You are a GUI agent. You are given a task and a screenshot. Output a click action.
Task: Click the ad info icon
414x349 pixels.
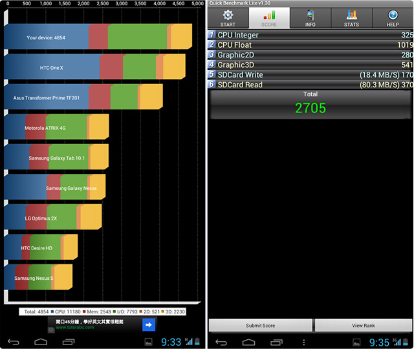51,330
